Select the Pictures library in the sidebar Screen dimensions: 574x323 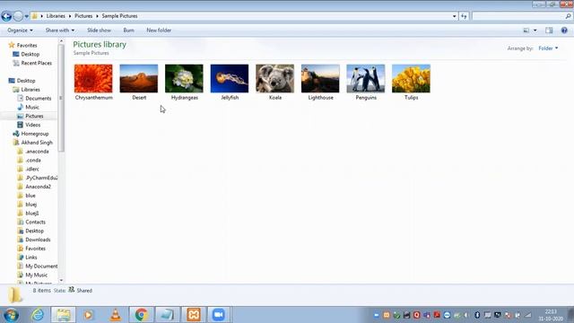click(34, 116)
